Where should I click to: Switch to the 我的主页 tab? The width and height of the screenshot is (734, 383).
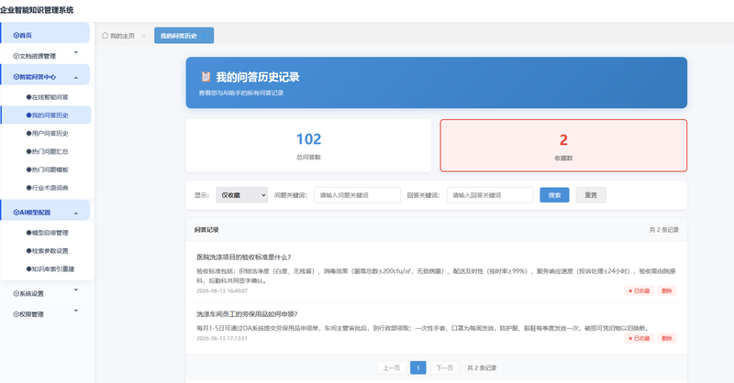(118, 36)
